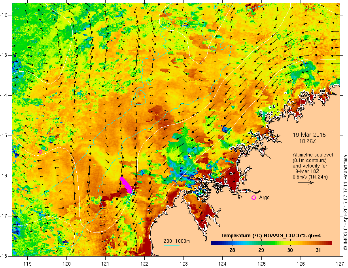
Task: Click color bar value '31'
Action: point(318,250)
